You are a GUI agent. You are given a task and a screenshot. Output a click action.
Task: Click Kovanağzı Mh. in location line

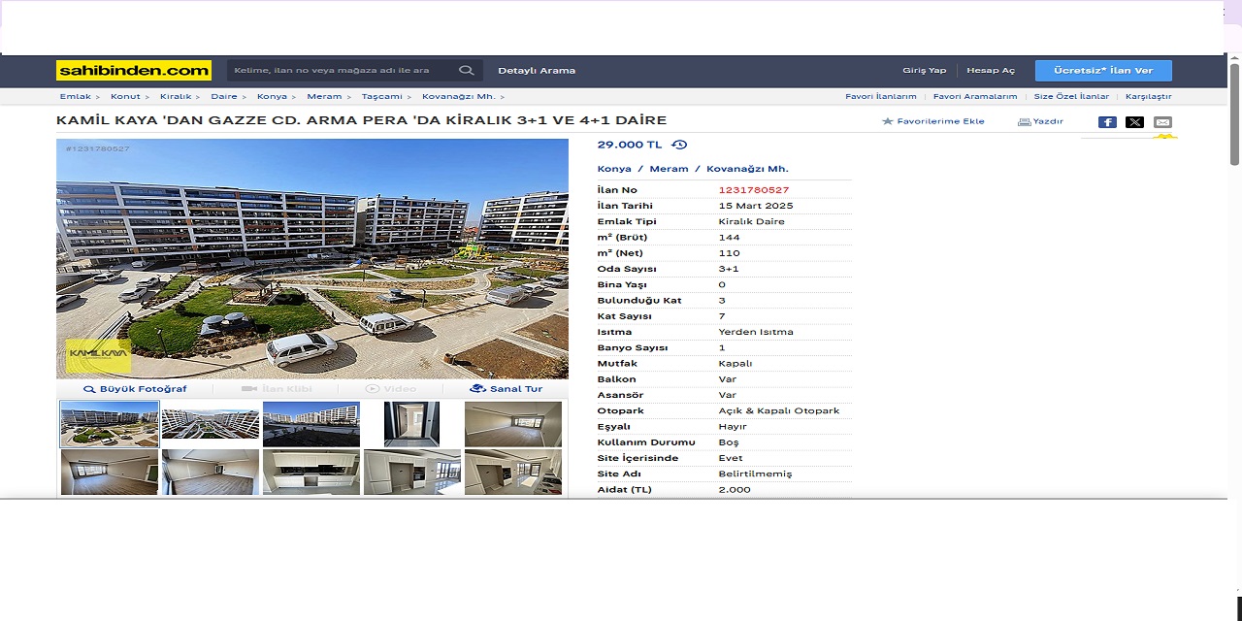(747, 169)
